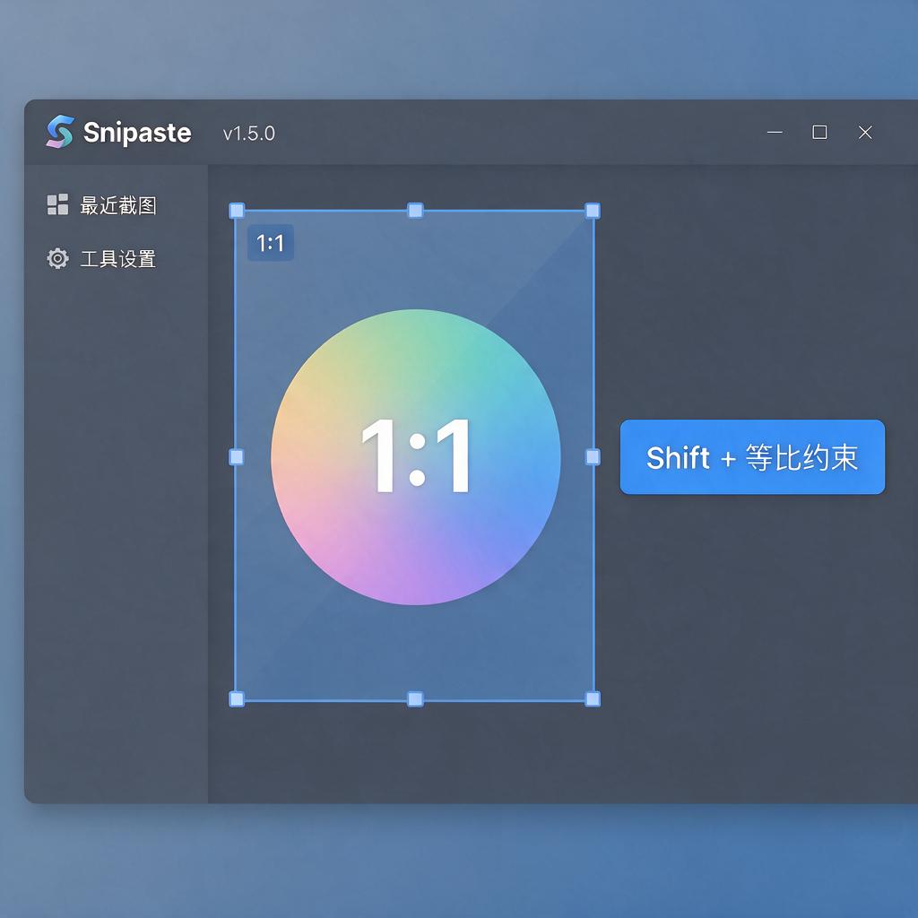The width and height of the screenshot is (918, 918).
Task: Click the rainbow gradient circle preview
Action: [x=416, y=456]
